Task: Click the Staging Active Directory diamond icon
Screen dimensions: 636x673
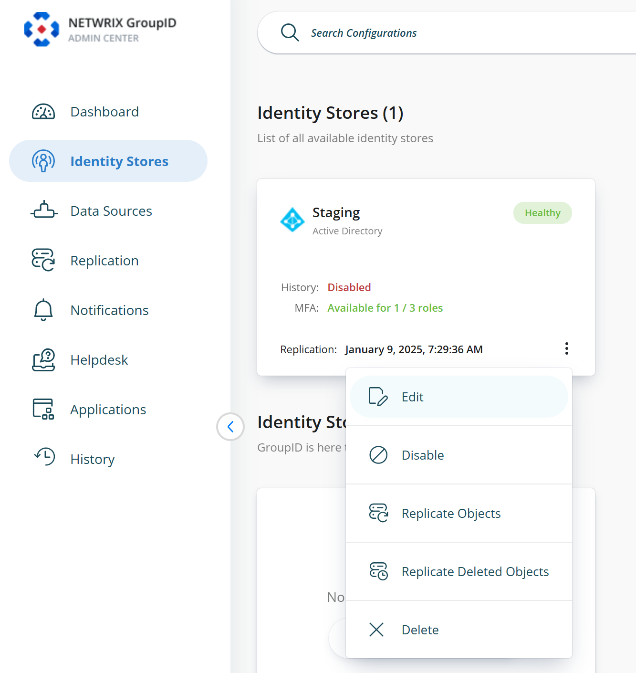Action: [292, 220]
